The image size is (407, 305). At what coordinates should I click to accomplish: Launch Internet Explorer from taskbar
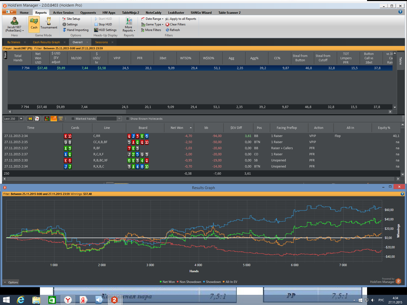21,300
